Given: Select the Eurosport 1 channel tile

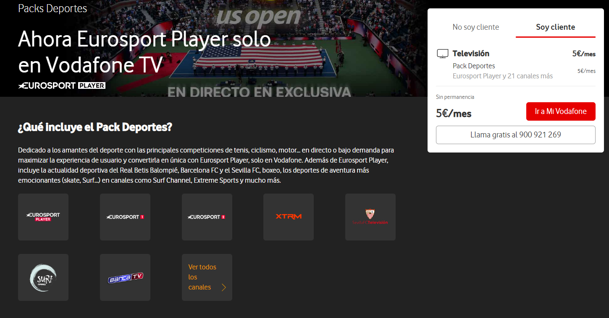Looking at the screenshot, I should (125, 217).
